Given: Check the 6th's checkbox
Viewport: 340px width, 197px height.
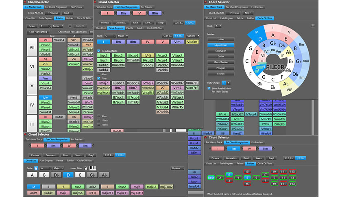Looking at the screenshot, I should (99, 74).
